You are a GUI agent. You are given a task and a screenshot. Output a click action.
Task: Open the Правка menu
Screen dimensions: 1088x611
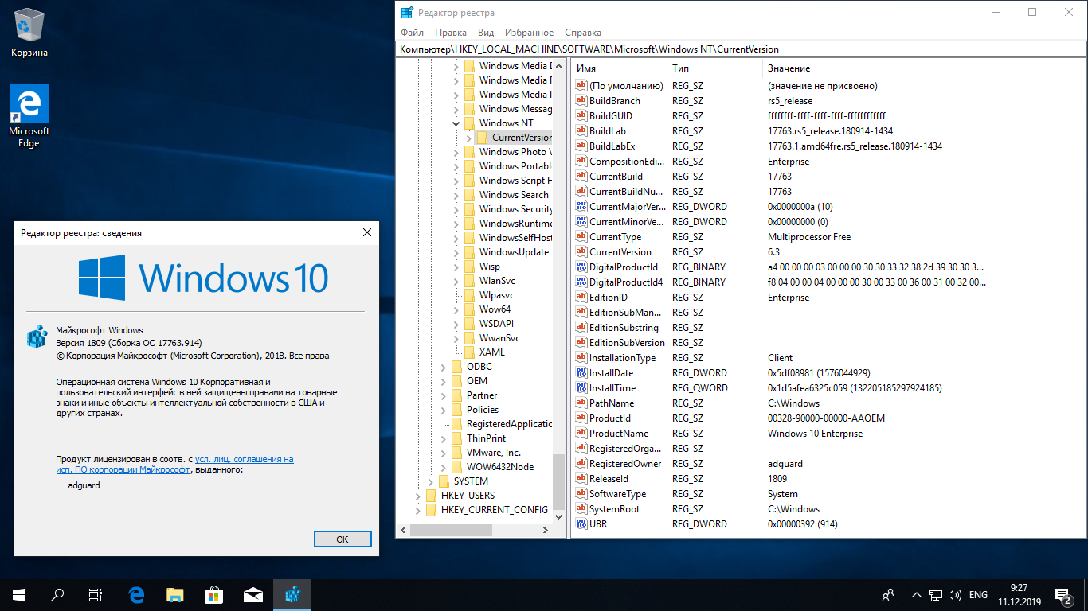coord(451,33)
